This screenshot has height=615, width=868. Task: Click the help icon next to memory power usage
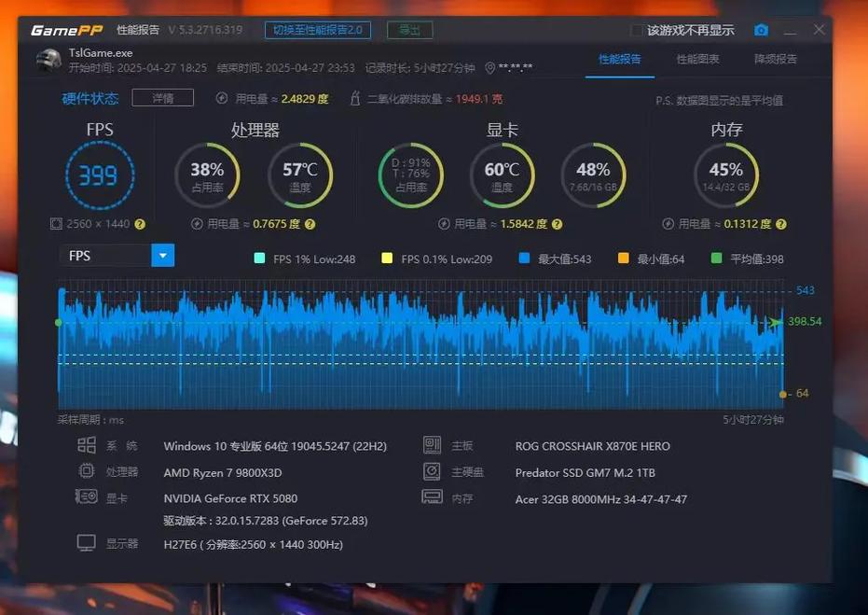(780, 224)
